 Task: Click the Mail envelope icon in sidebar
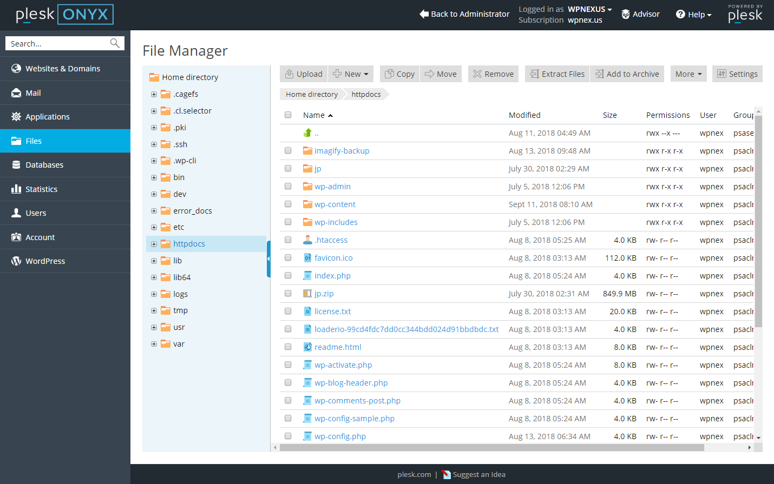(x=16, y=93)
